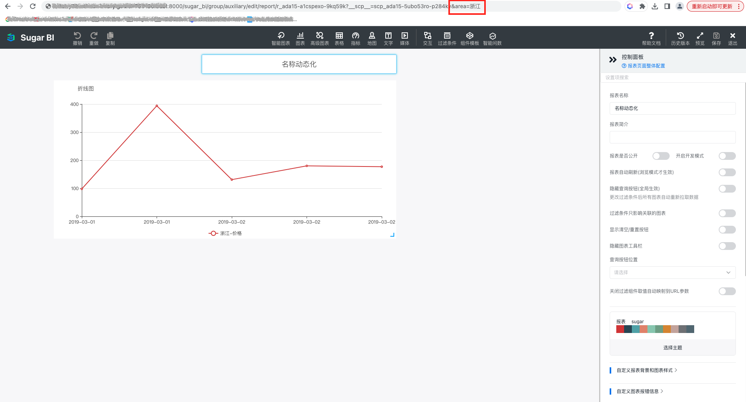Open browser extensions puzzle icon
The height and width of the screenshot is (402, 746).
[642, 6]
